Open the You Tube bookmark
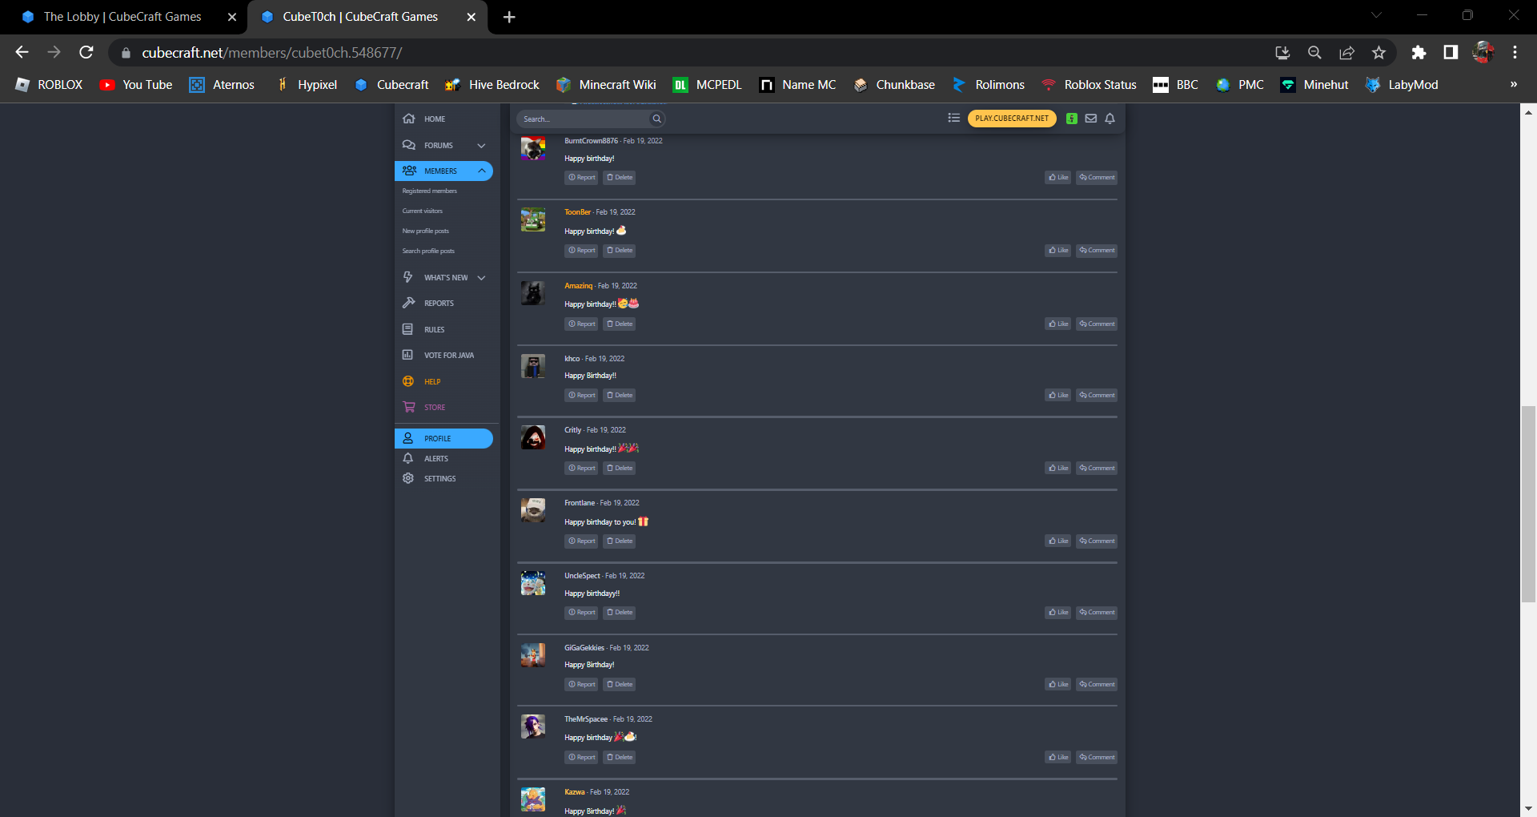This screenshot has width=1537, height=817. tap(136, 85)
